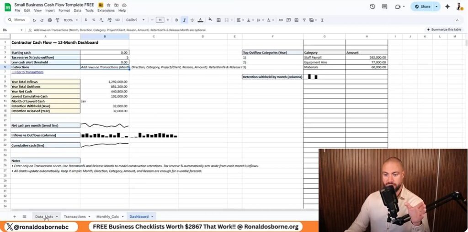Viewport: 468px width, 232px height.
Task: Insert a comment from the toolbar
Action: pyautogui.click(x=288, y=20)
